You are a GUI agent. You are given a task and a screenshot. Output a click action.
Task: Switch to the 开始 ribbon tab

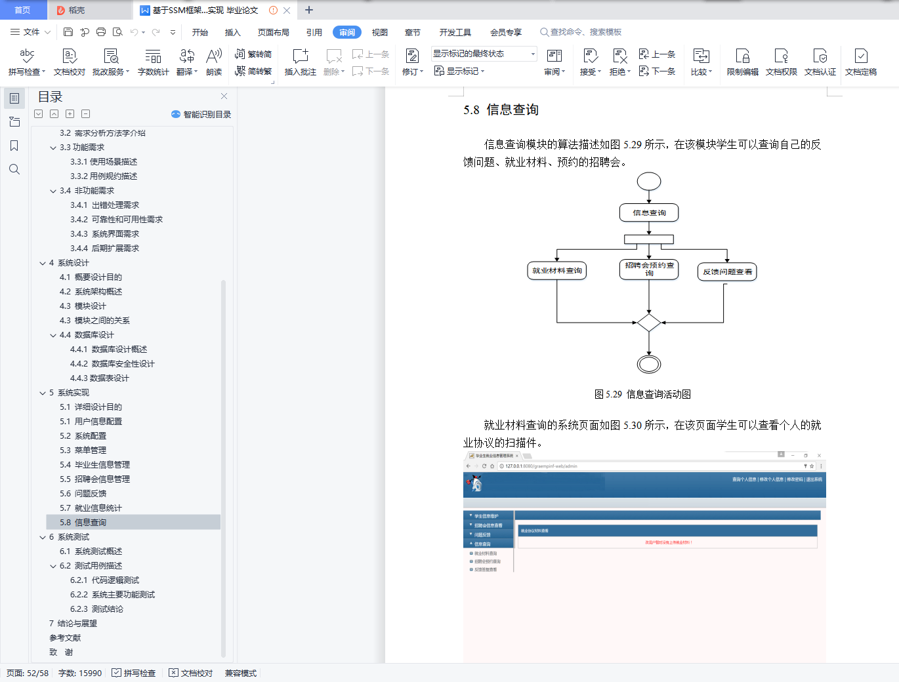[x=200, y=32]
